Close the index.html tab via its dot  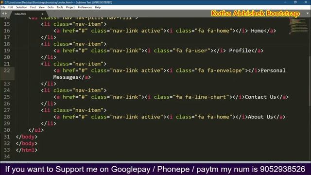[x=42, y=14]
